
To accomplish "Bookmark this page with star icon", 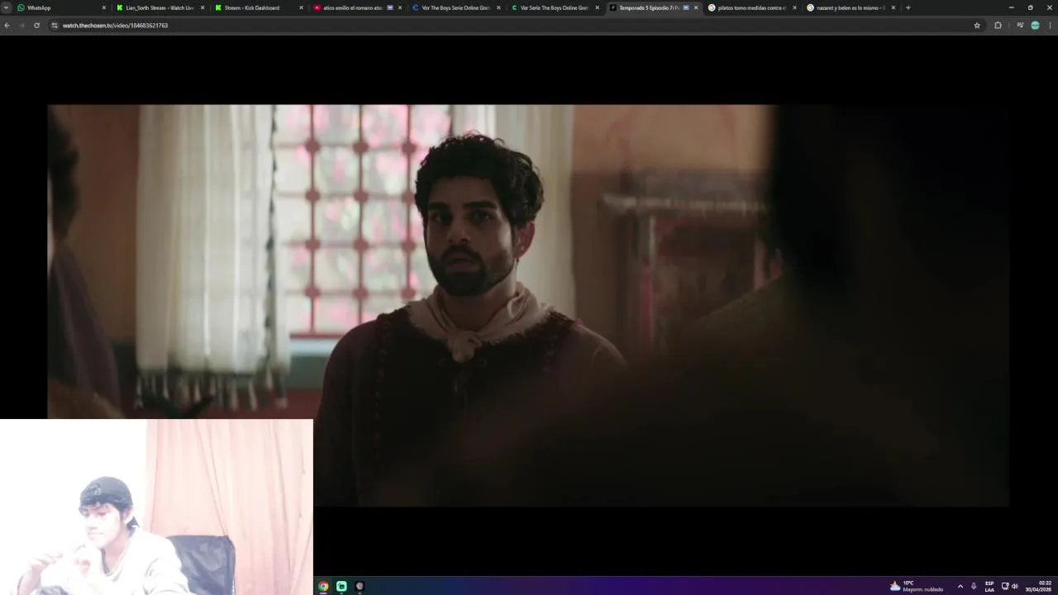I will pos(977,26).
